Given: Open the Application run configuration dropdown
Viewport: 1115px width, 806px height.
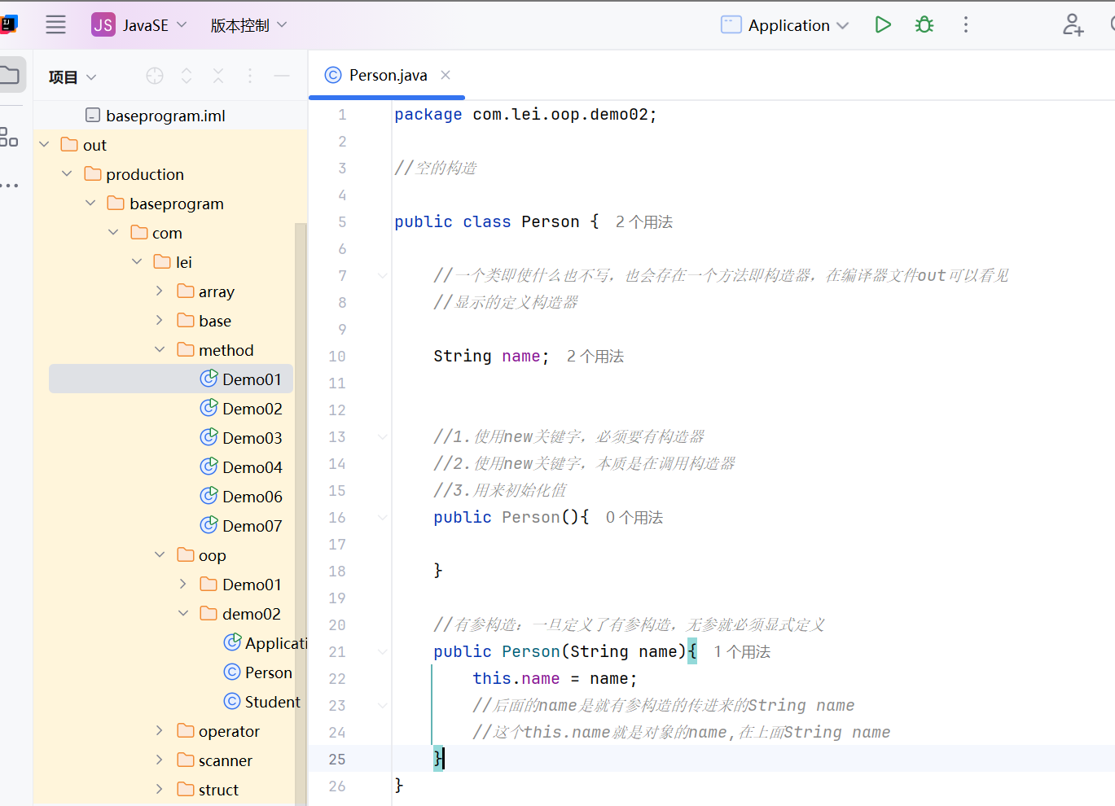Looking at the screenshot, I should click(785, 25).
